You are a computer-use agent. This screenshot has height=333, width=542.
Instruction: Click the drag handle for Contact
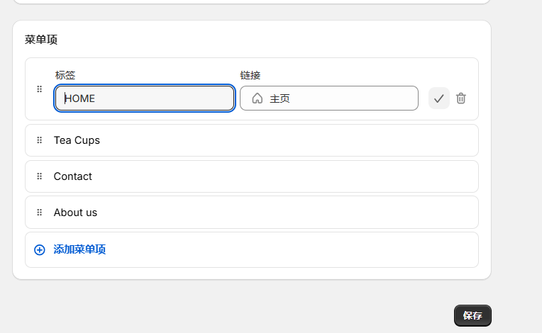[x=40, y=176]
